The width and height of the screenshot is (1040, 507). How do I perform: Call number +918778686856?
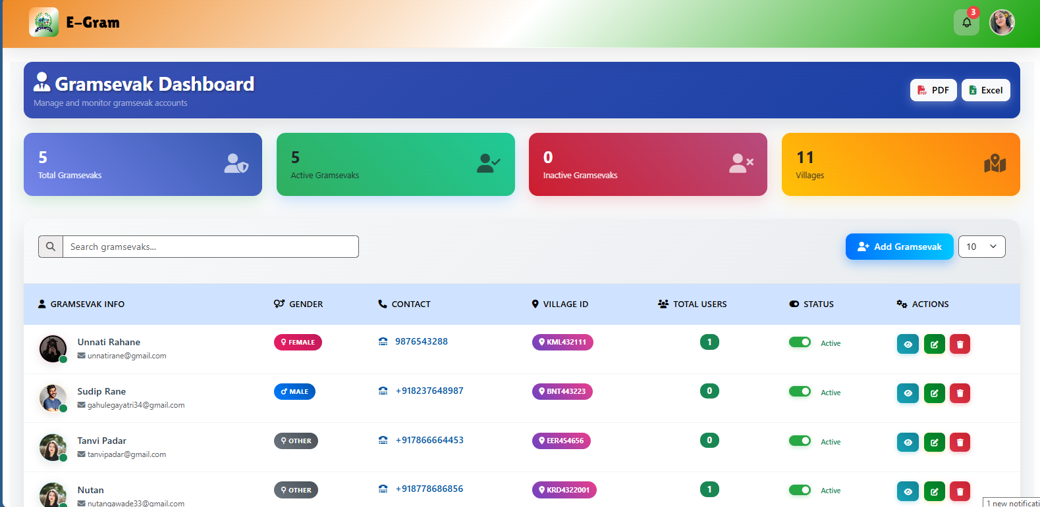429,489
